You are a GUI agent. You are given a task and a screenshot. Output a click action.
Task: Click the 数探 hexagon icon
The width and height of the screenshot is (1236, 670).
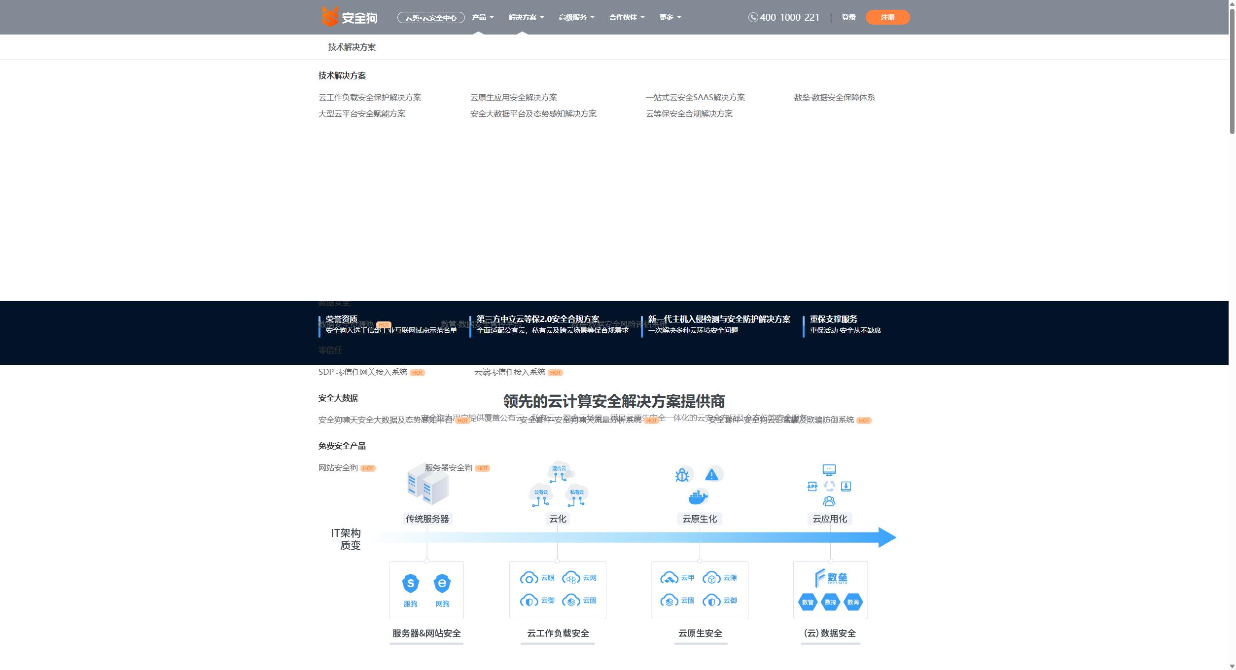[831, 602]
